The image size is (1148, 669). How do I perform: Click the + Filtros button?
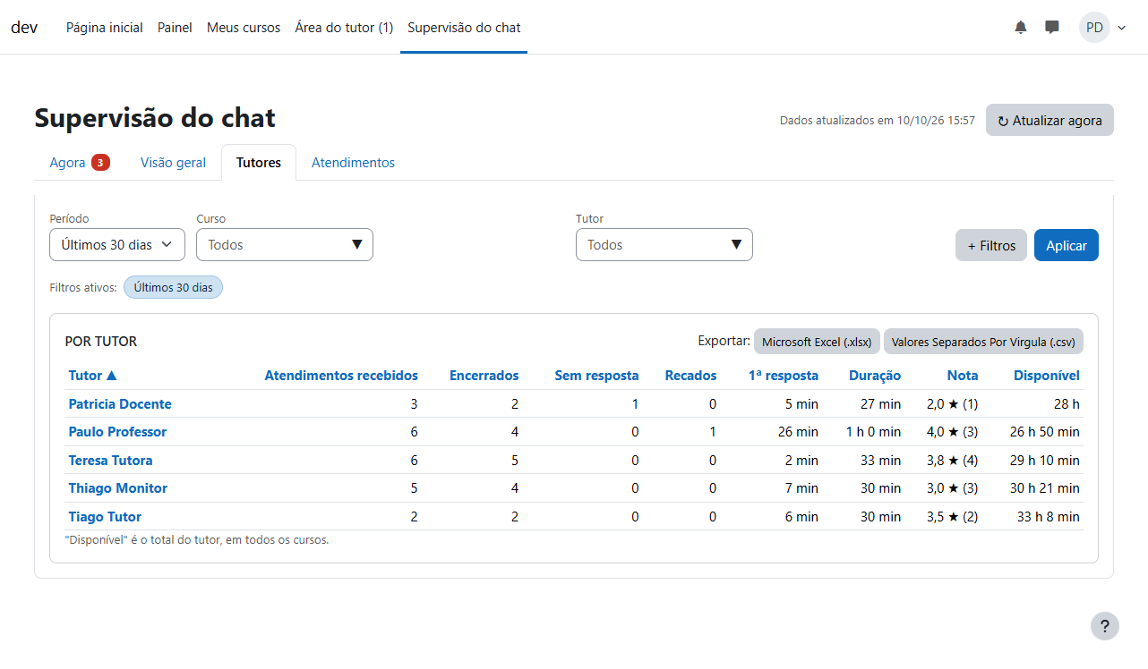(x=991, y=245)
